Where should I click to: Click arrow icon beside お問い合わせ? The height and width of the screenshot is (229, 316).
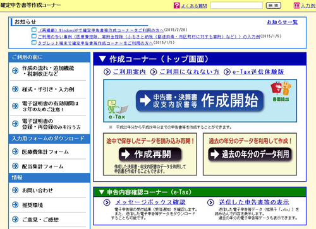pos(15,190)
